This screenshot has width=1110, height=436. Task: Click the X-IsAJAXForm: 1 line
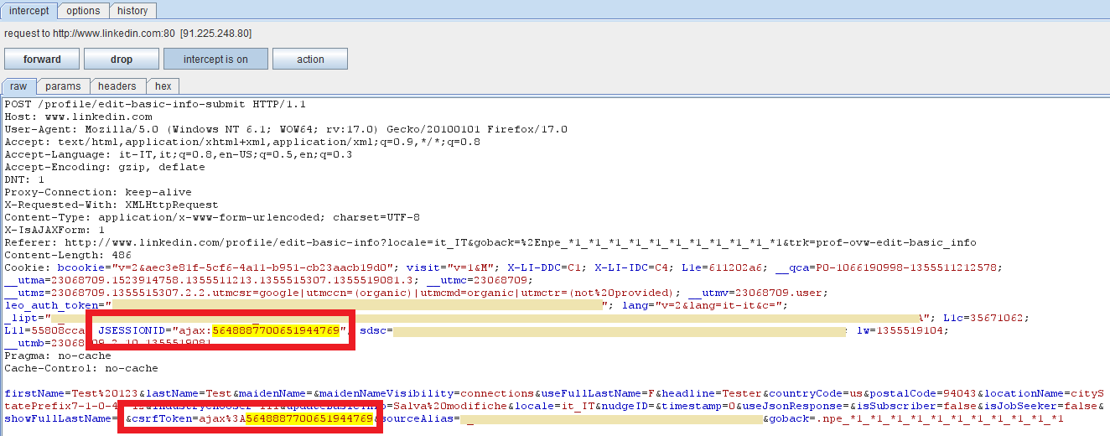click(54, 230)
